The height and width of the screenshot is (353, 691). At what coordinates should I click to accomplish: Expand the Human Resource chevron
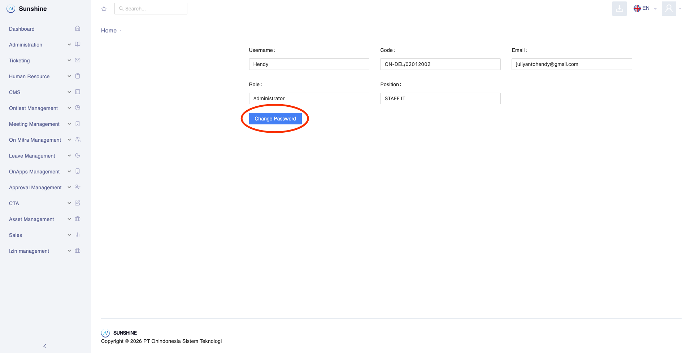pos(69,76)
